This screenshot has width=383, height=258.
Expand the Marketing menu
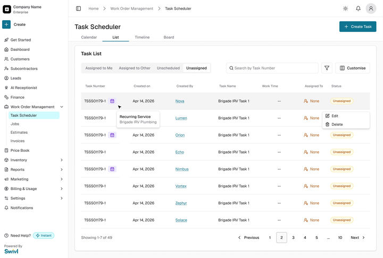click(62, 179)
